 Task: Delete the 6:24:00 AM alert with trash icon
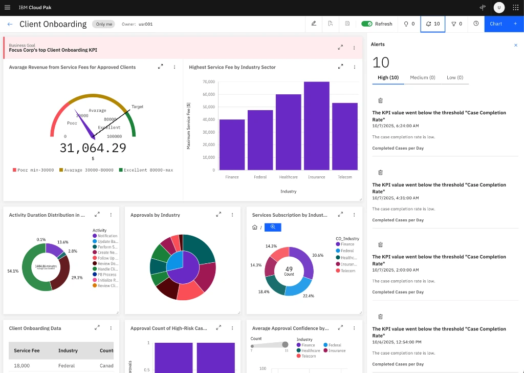tap(380, 100)
